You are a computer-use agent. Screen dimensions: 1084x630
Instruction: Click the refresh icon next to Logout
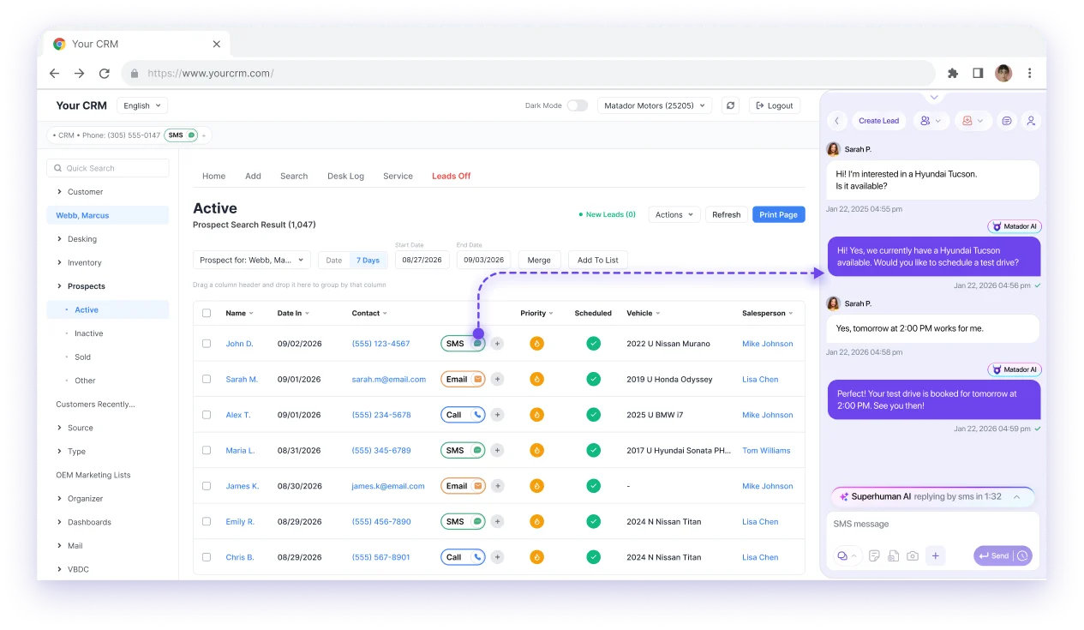(731, 105)
